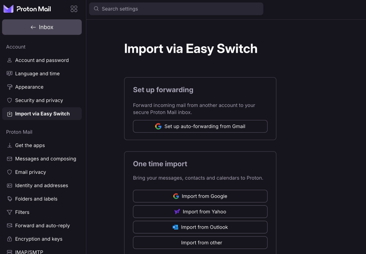
Task: Click the Yahoo logo icon
Action: pos(177,212)
